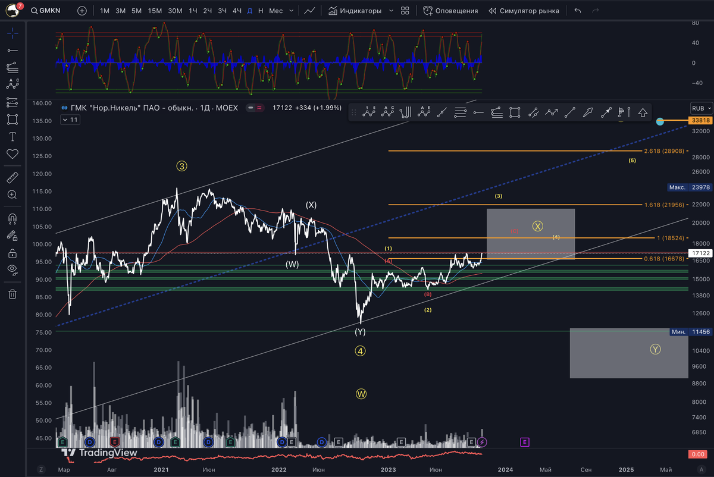Select the 1Ч hourly timeframe
The height and width of the screenshot is (477, 714).
tap(193, 11)
